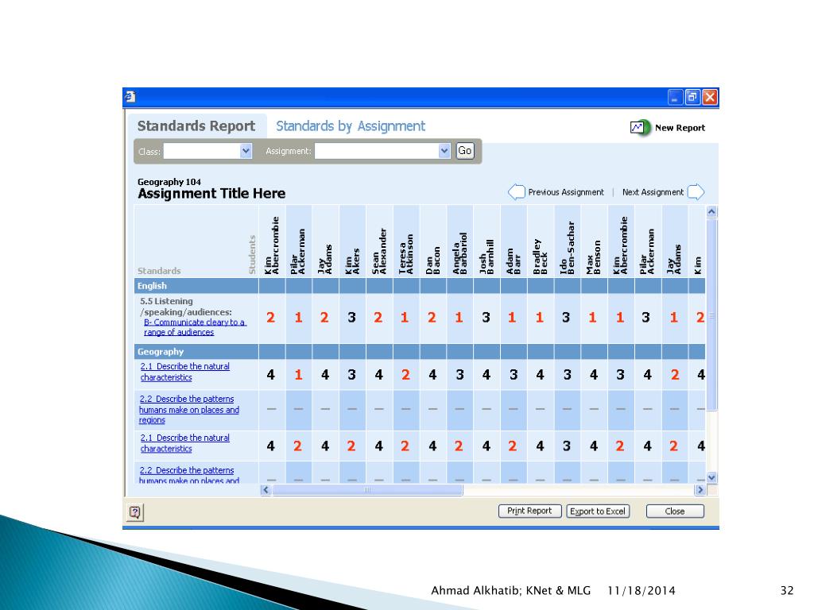Click the 5.5 Listening /speaking/audiences text
Viewport: 814px width, 610px height.
pyautogui.click(x=185, y=307)
